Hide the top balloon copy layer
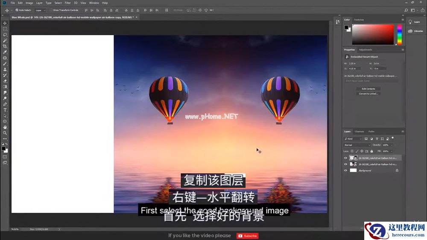The height and width of the screenshot is (240, 427). (345, 158)
